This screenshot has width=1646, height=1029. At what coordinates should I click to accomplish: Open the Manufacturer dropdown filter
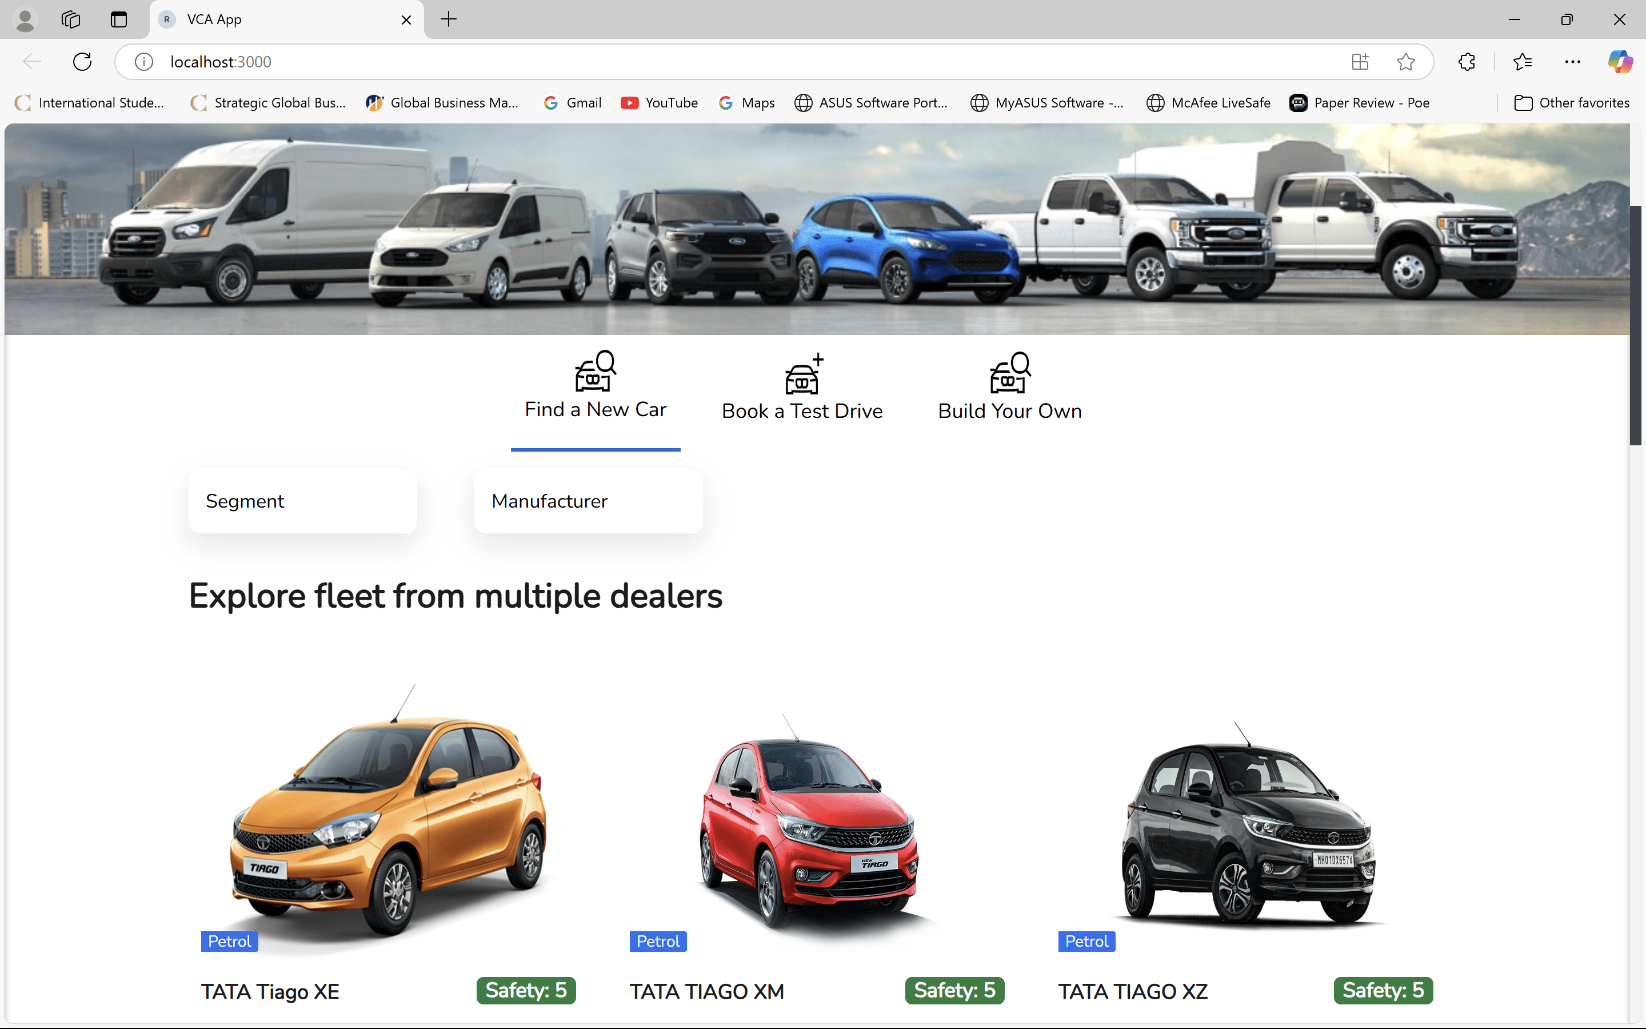pyautogui.click(x=588, y=501)
